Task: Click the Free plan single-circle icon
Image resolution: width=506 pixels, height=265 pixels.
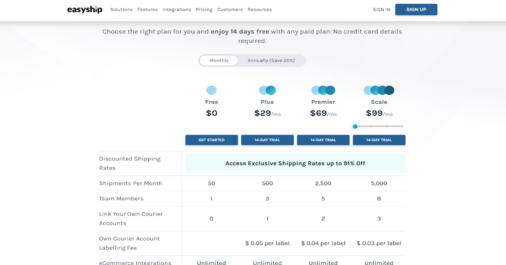Action: pos(212,90)
